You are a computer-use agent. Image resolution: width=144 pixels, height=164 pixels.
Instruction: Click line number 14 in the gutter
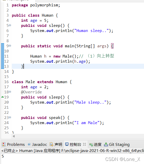click(6, 72)
